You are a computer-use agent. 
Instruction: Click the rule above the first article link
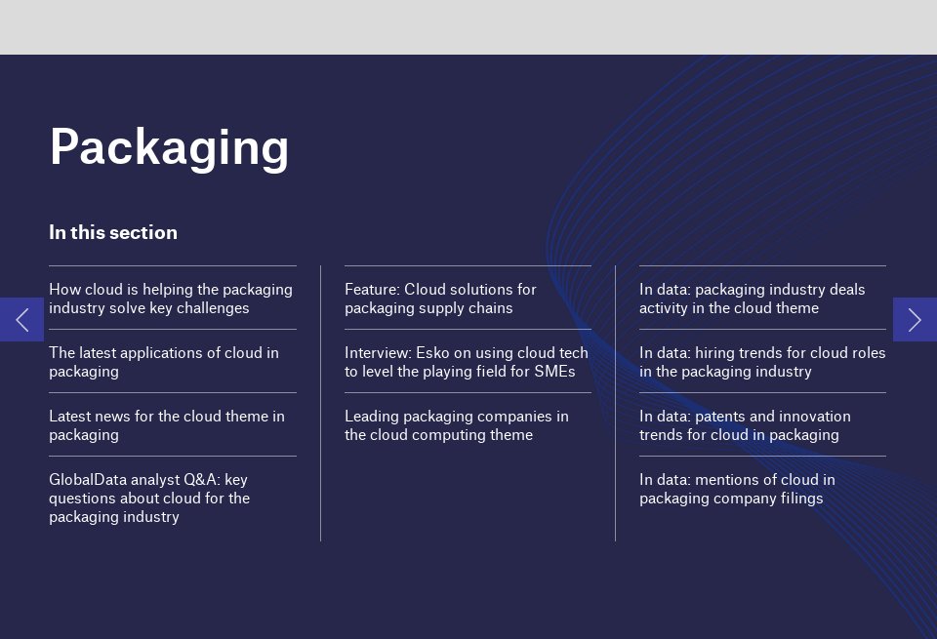coord(173,264)
